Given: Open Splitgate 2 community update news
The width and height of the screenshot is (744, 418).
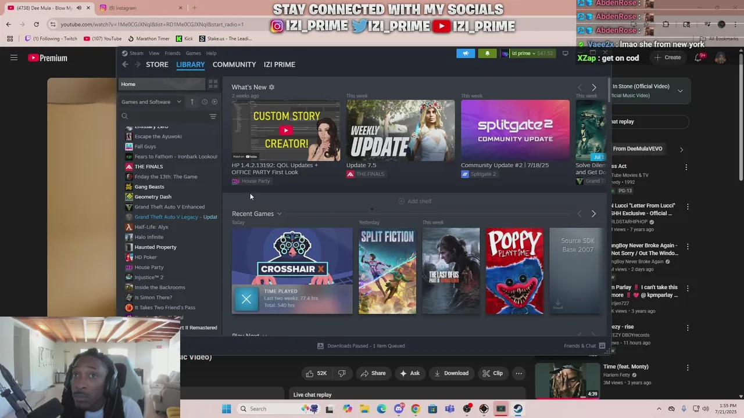Looking at the screenshot, I should pyautogui.click(x=515, y=129).
